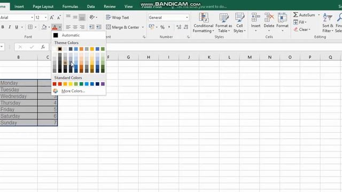Pick the standard yellow color swatch

click(x=71, y=84)
